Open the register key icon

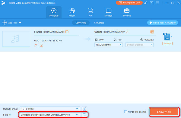click(x=146, y=3)
